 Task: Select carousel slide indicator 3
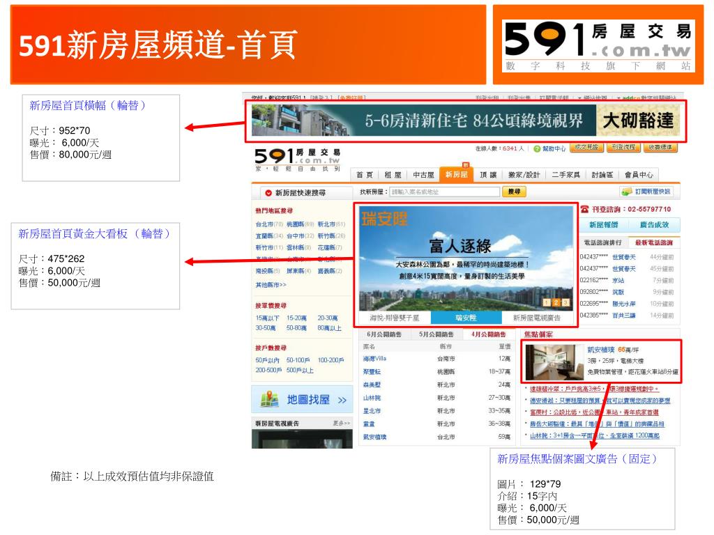[565, 302]
